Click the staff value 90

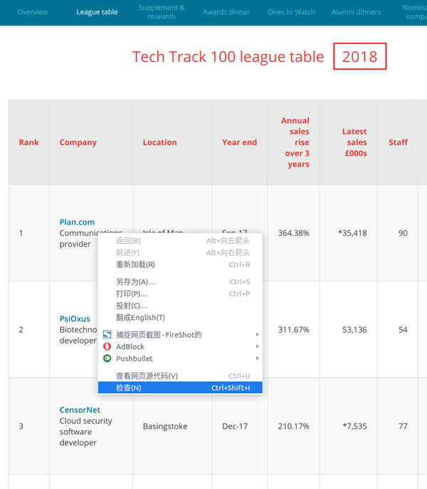tap(403, 233)
